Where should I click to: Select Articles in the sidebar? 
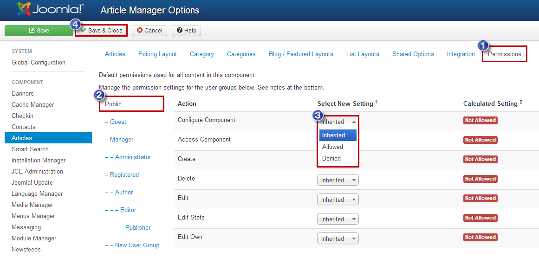48,138
